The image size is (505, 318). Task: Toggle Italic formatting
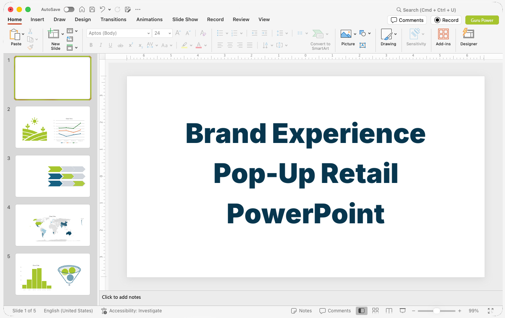pos(101,45)
